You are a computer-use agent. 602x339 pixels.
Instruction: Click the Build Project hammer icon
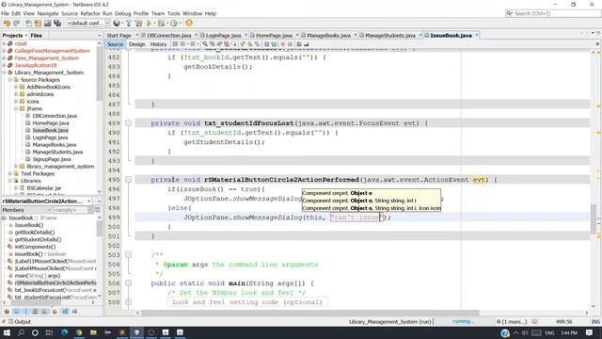coord(129,24)
